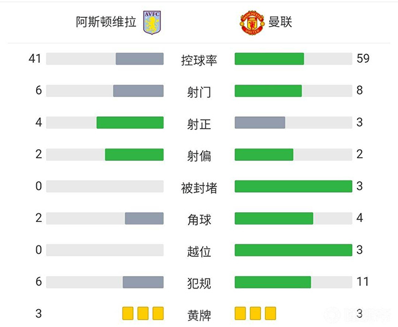Click the 越位 stat label
The height and width of the screenshot is (327, 398).
(x=199, y=251)
